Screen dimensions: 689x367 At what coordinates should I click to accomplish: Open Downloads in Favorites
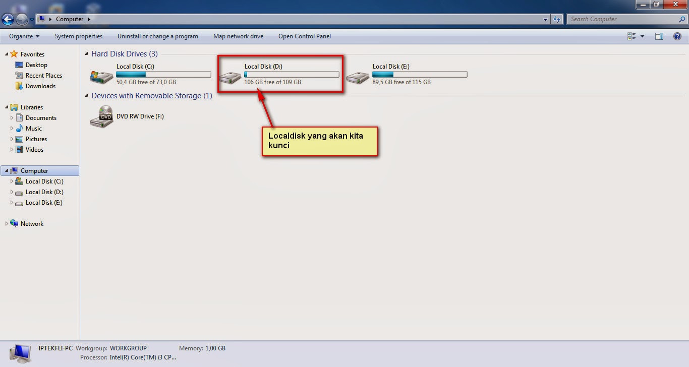pyautogui.click(x=40, y=86)
